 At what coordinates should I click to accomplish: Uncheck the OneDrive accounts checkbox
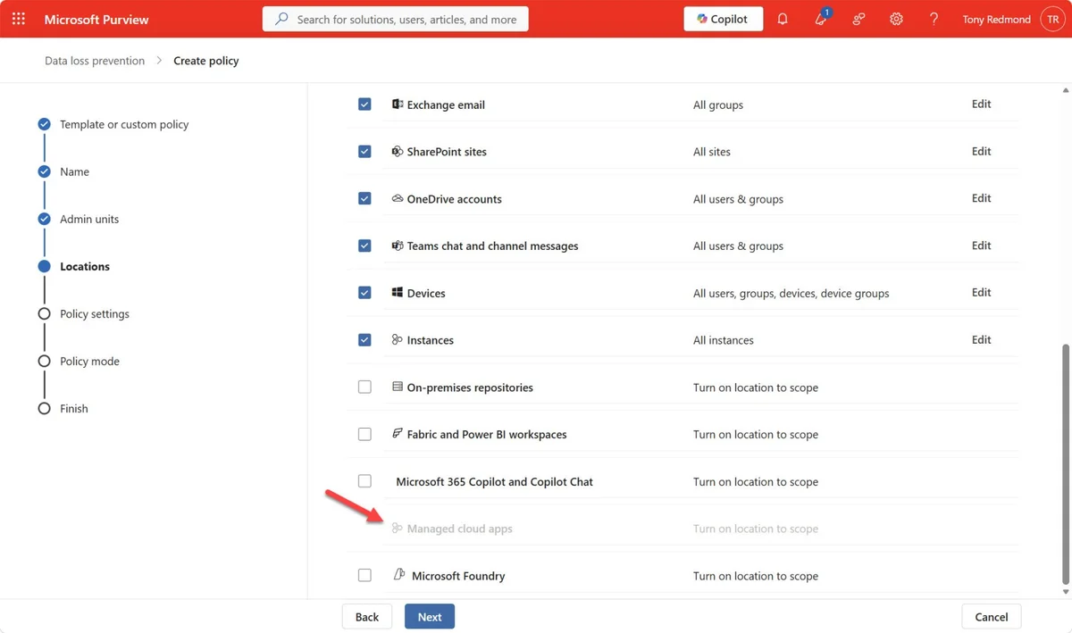[x=364, y=198]
